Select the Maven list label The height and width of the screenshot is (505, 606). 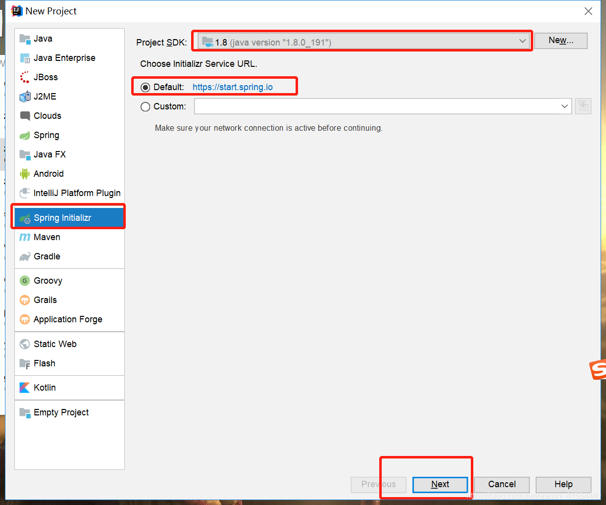click(x=47, y=237)
